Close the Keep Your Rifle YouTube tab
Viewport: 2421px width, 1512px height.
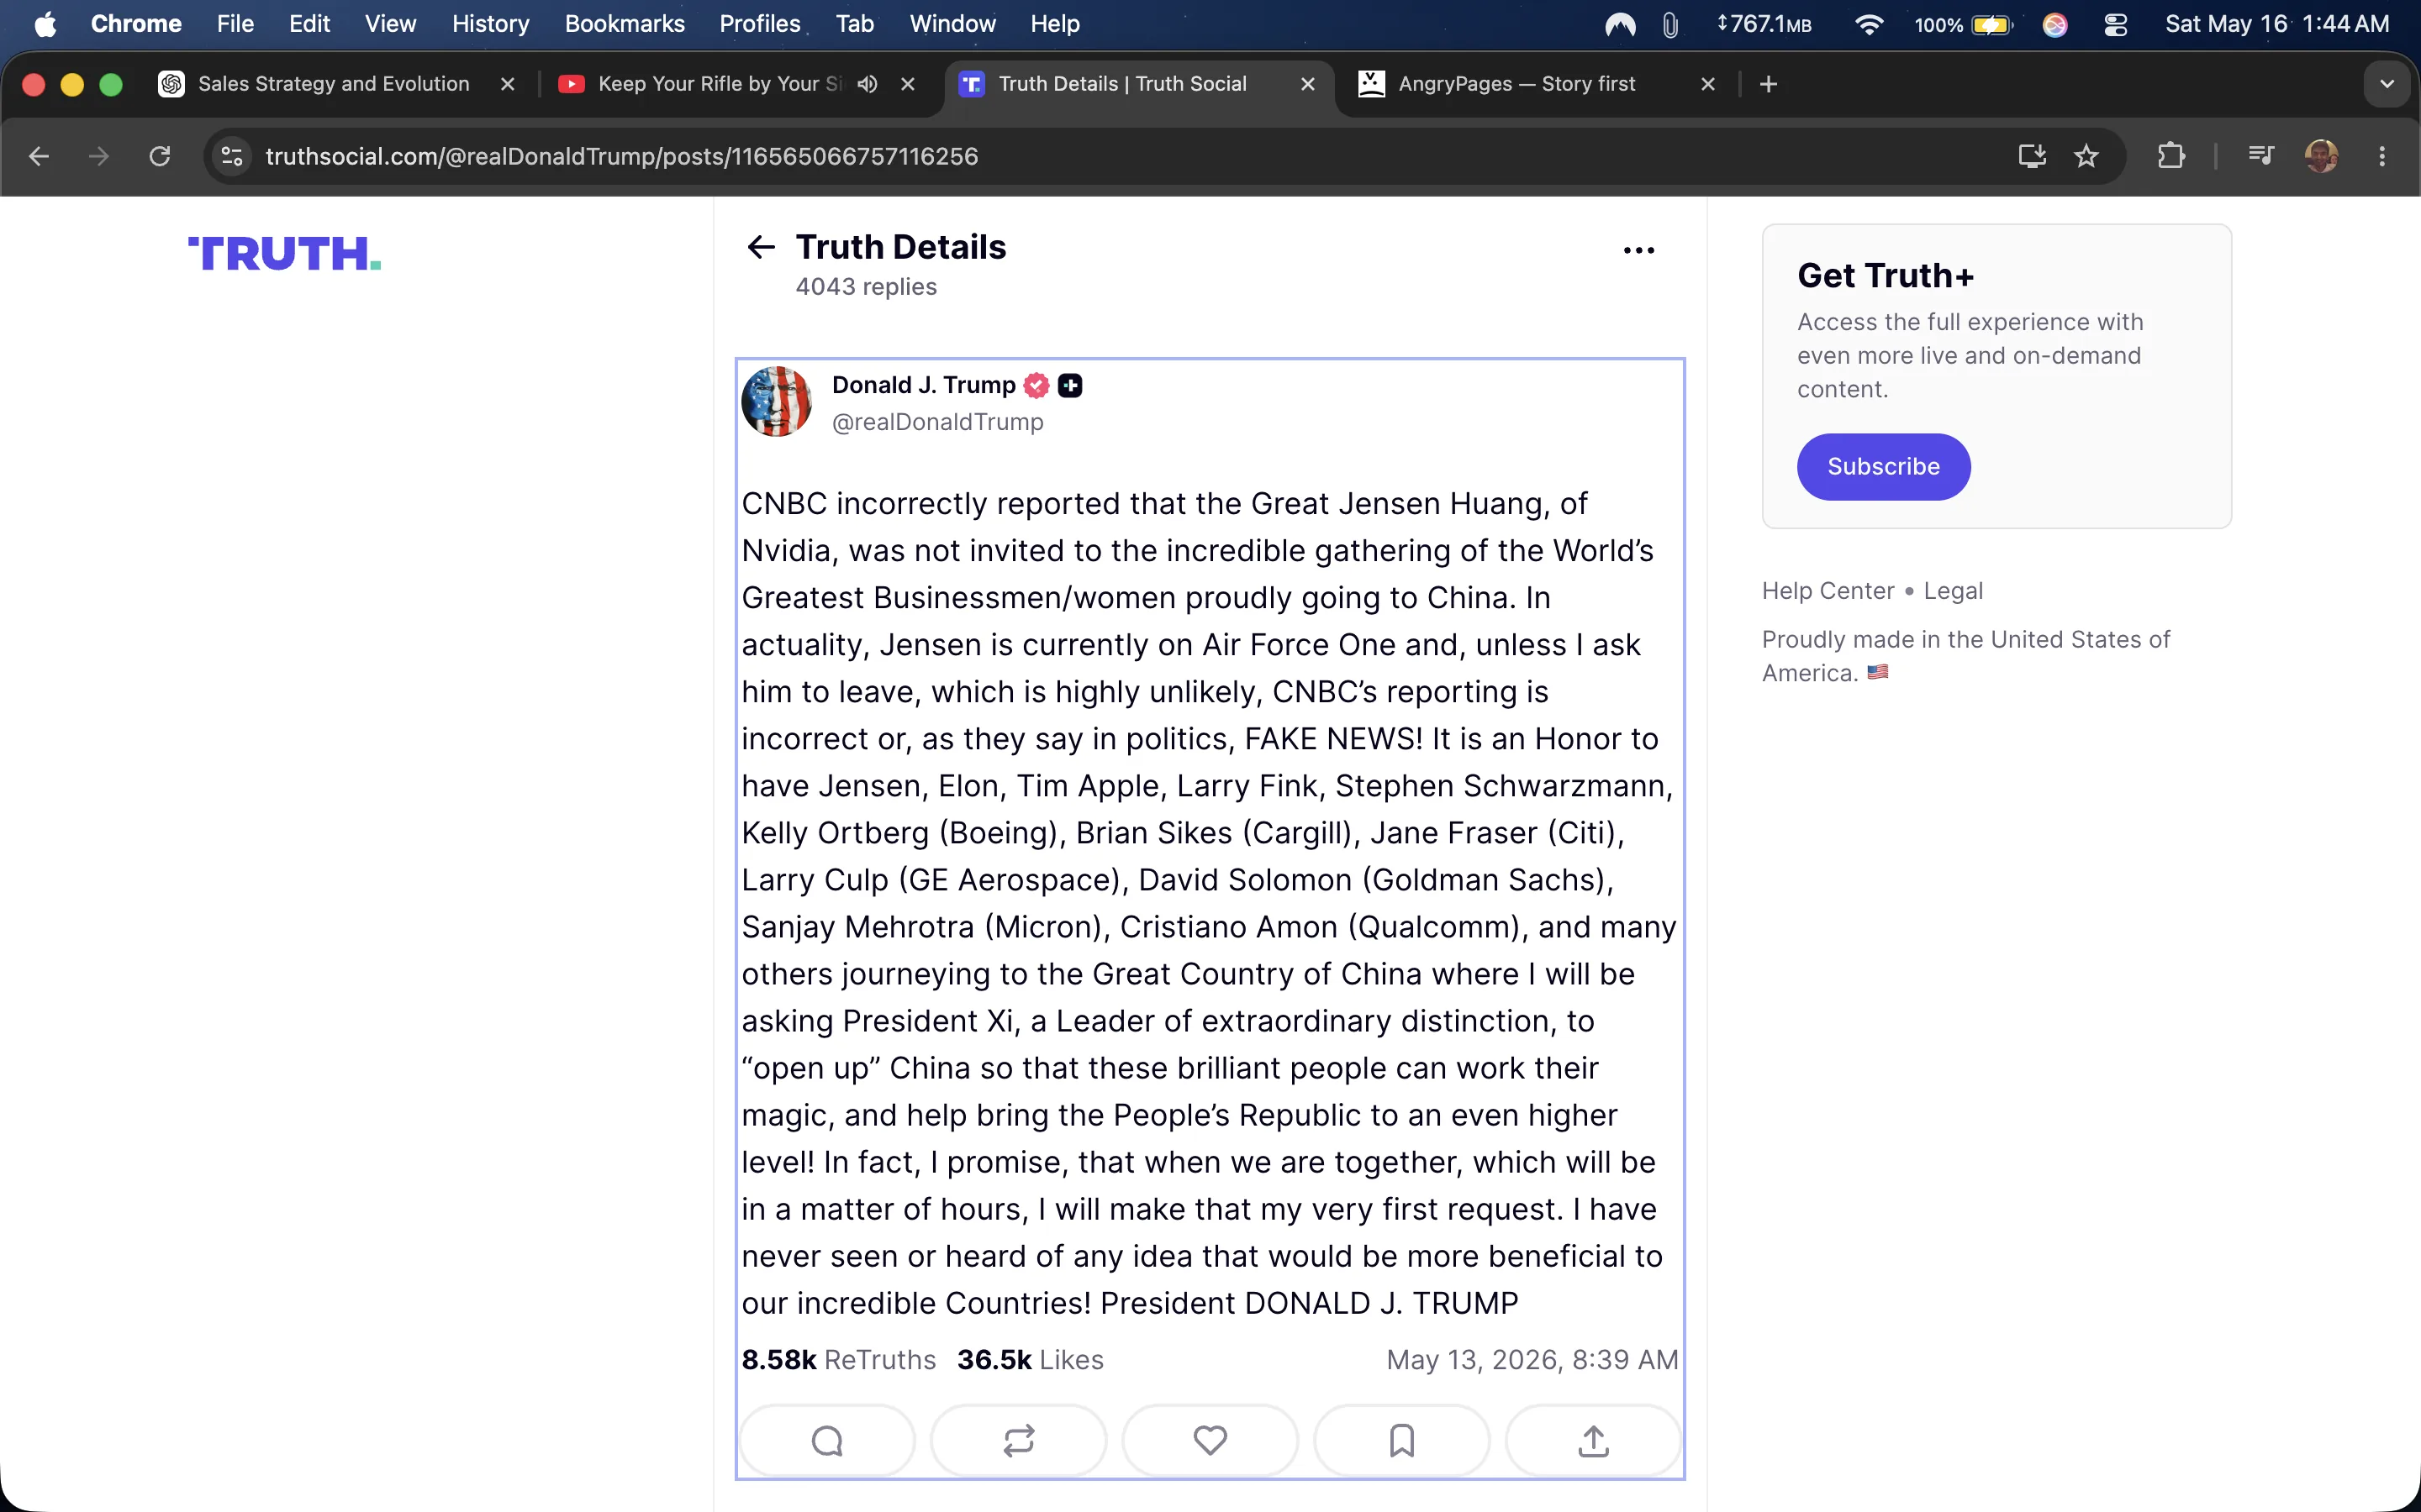(x=909, y=84)
